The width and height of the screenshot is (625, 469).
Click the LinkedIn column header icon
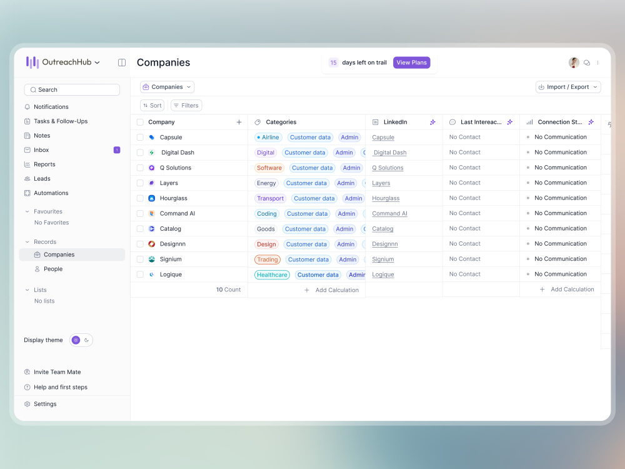(375, 122)
